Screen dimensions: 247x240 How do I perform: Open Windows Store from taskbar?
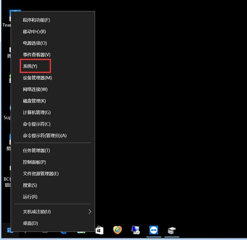(x=100, y=230)
